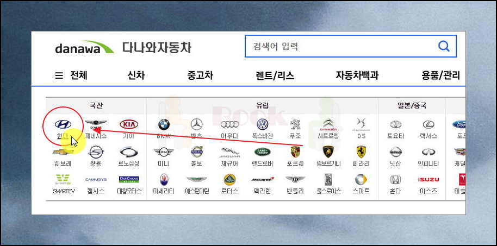Go to the 용품/관리 menu

(x=440, y=75)
